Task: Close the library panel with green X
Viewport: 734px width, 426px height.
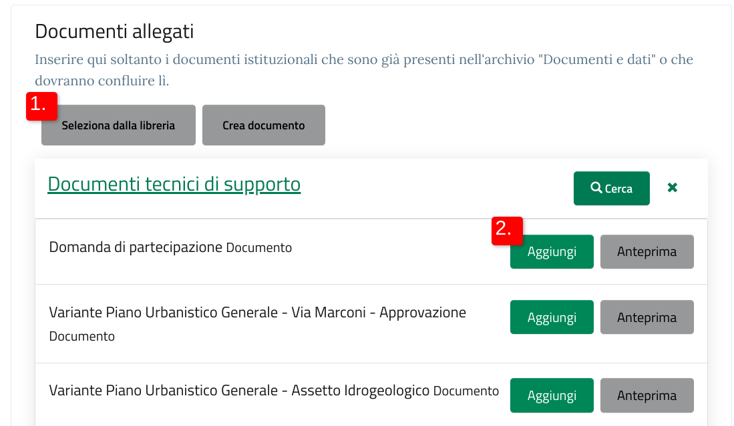Action: pyautogui.click(x=672, y=188)
